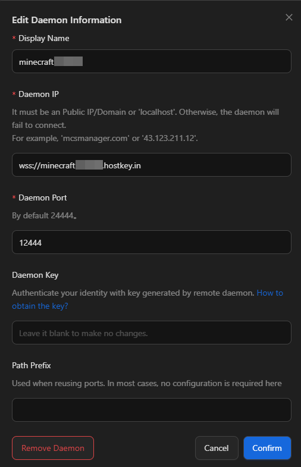Click the 'Used when reusing ports' description
This screenshot has height=467, width=301.
point(147,383)
